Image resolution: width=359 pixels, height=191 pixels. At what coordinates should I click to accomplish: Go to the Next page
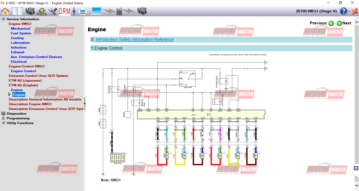[x=344, y=23]
